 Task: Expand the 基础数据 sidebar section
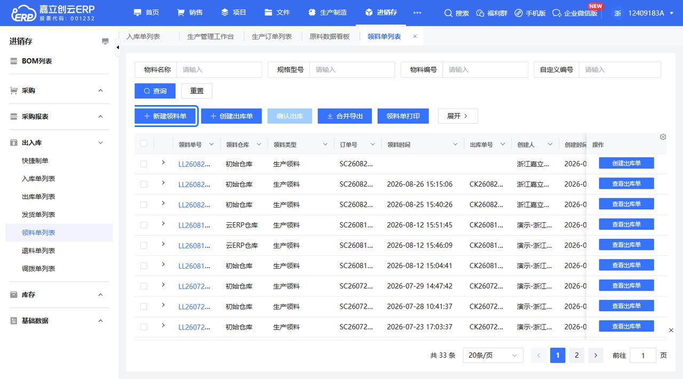click(100, 321)
